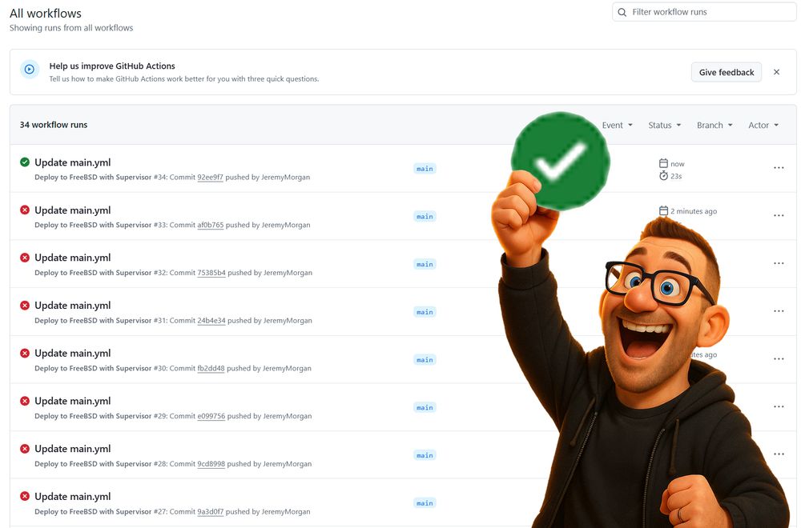Click the red failed icon for run #27
Viewport: 801px width, 528px height.
[x=25, y=496]
